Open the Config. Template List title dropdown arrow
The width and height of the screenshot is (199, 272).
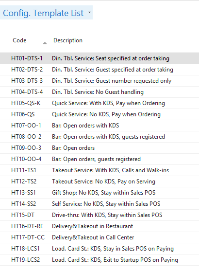tap(89, 12)
